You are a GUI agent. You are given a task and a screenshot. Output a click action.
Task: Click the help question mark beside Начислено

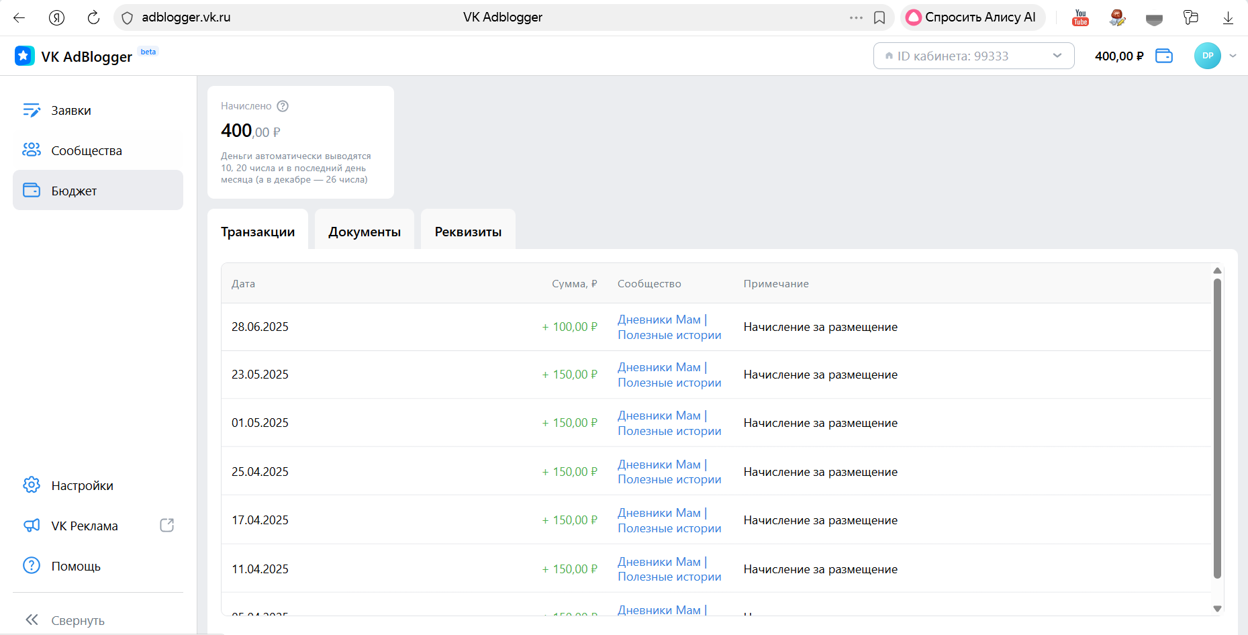(x=283, y=106)
